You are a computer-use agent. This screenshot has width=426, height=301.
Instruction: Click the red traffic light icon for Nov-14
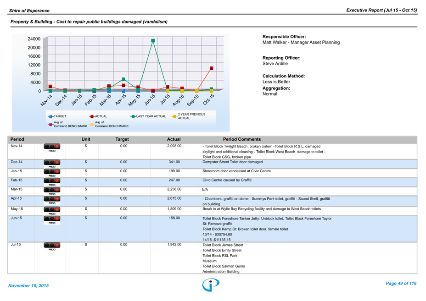click(x=52, y=148)
